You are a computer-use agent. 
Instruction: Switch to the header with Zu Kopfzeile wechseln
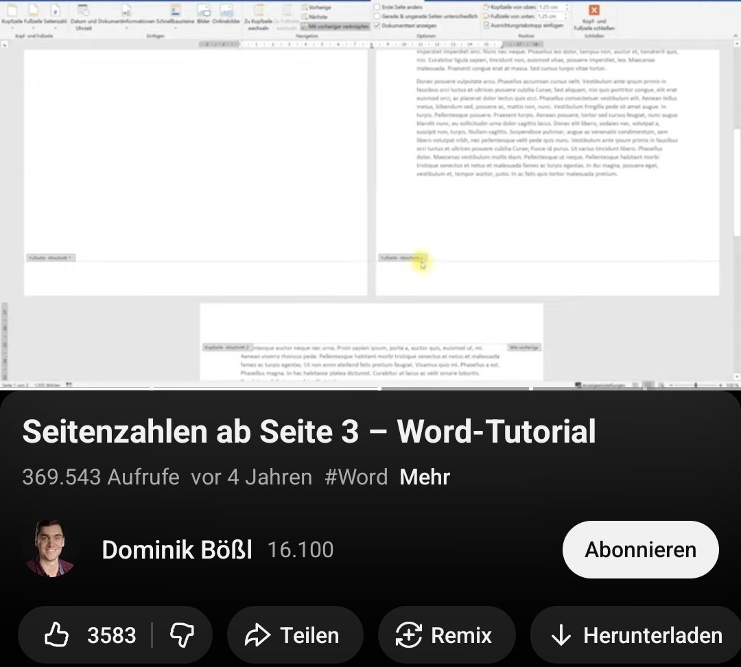[x=259, y=15]
